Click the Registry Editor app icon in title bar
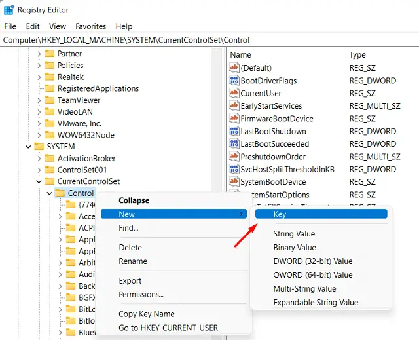The width and height of the screenshot is (419, 340). [9, 10]
